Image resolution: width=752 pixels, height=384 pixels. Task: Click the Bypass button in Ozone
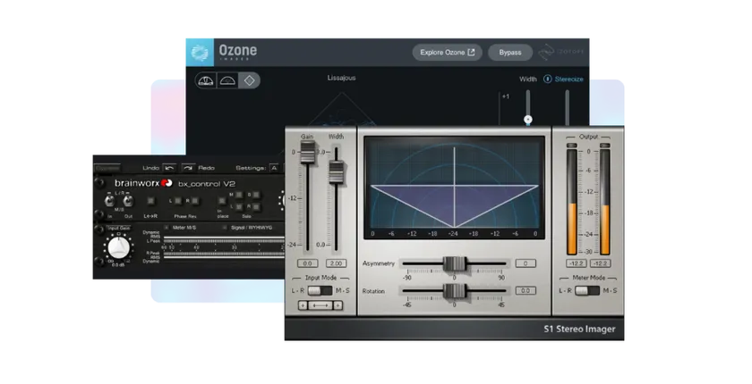click(x=509, y=52)
